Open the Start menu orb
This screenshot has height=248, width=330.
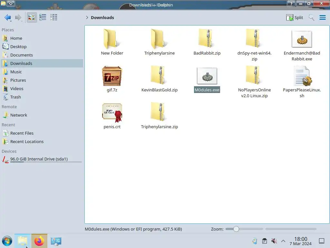(x=7, y=241)
